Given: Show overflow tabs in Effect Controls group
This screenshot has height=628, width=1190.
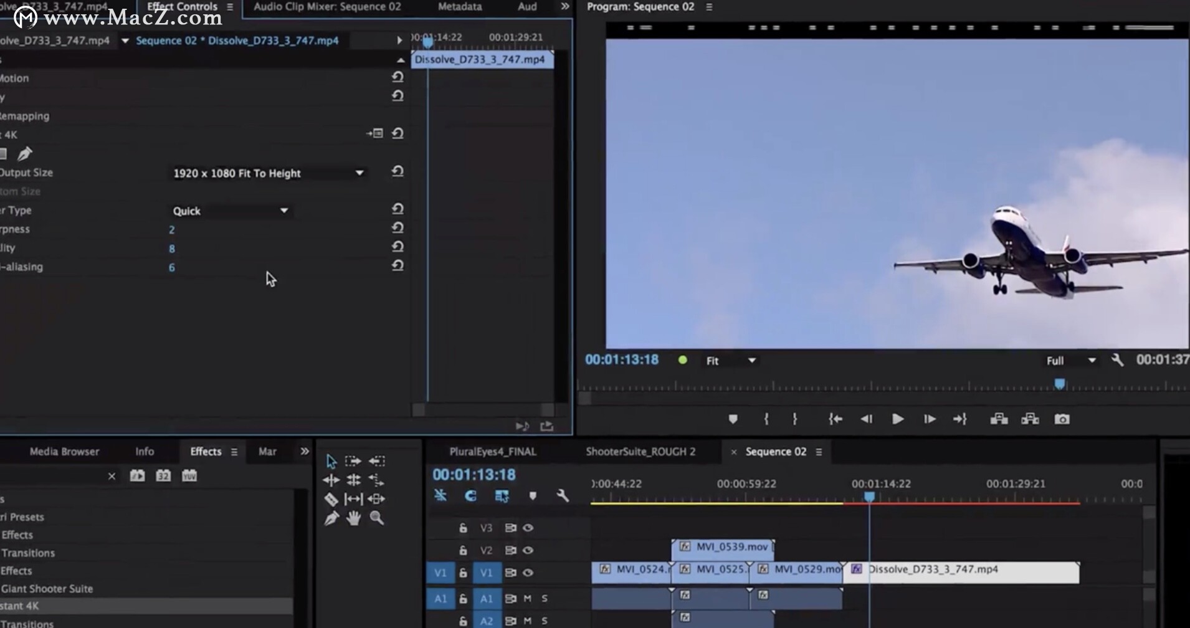Looking at the screenshot, I should (x=564, y=6).
